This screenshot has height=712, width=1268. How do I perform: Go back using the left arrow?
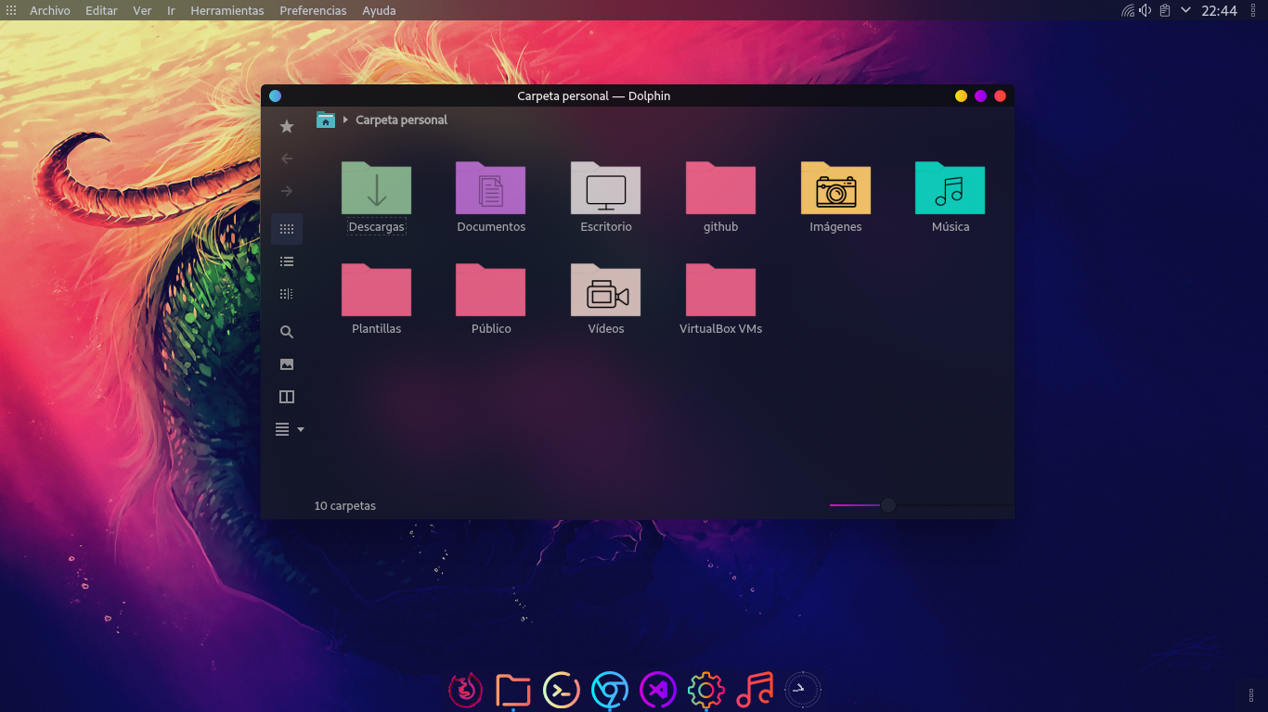pyautogui.click(x=287, y=159)
